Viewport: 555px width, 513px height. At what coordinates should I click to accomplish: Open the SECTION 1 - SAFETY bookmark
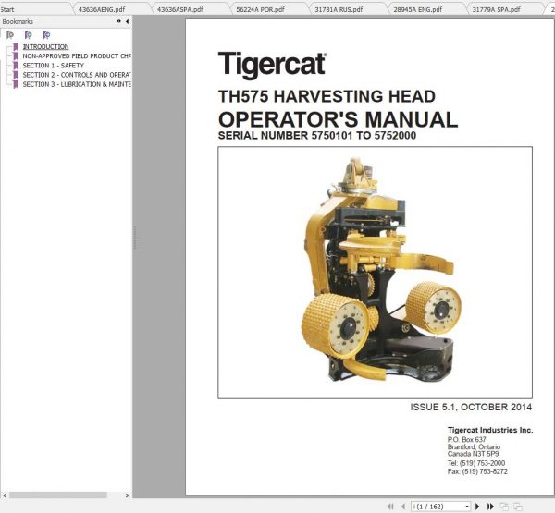point(54,66)
